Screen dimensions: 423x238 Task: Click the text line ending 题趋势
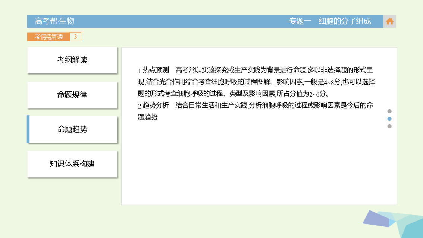pos(148,117)
